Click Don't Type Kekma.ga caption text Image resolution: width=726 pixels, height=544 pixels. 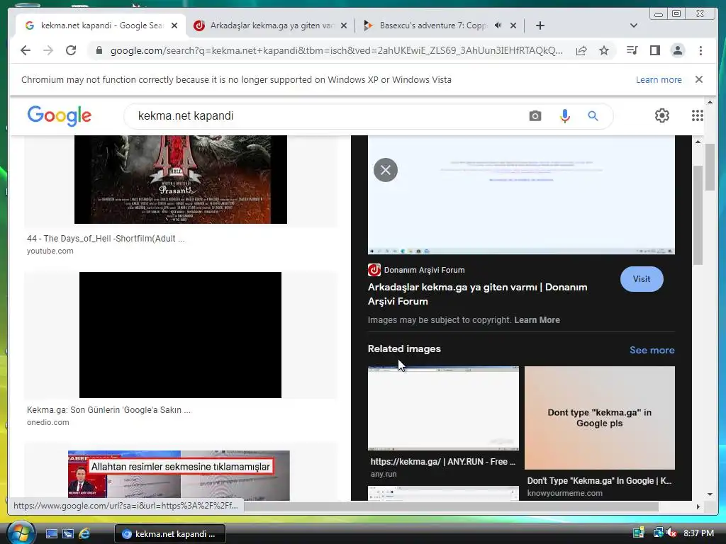tap(599, 481)
